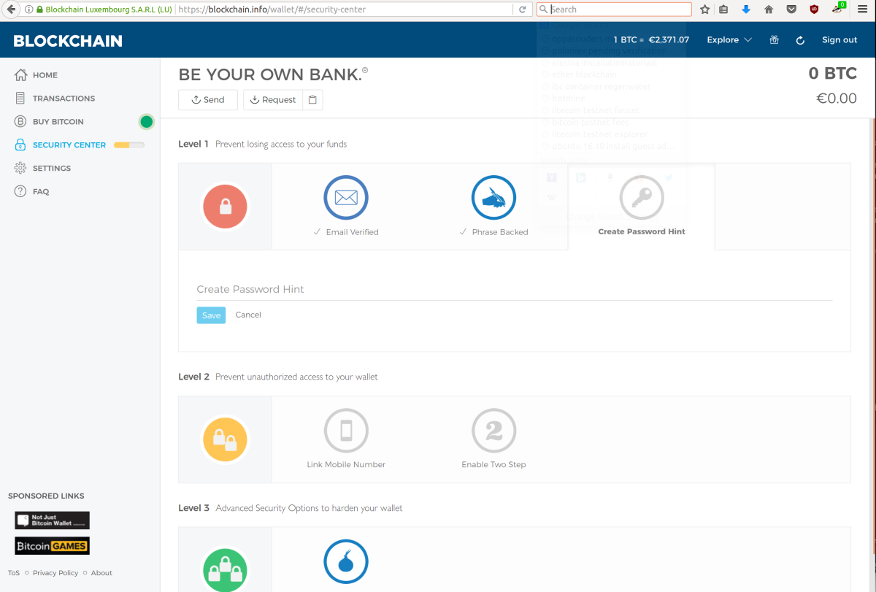876x592 pixels.
Task: Select the Enable Two Step option
Action: (x=493, y=431)
